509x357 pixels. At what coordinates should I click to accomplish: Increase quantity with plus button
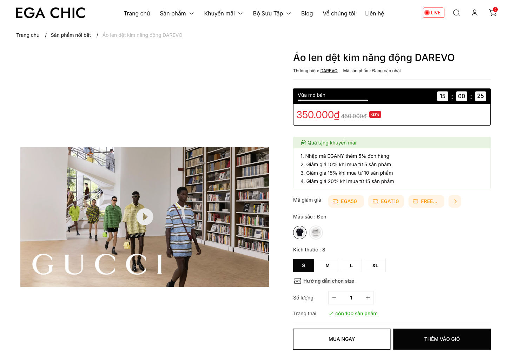[368, 298]
